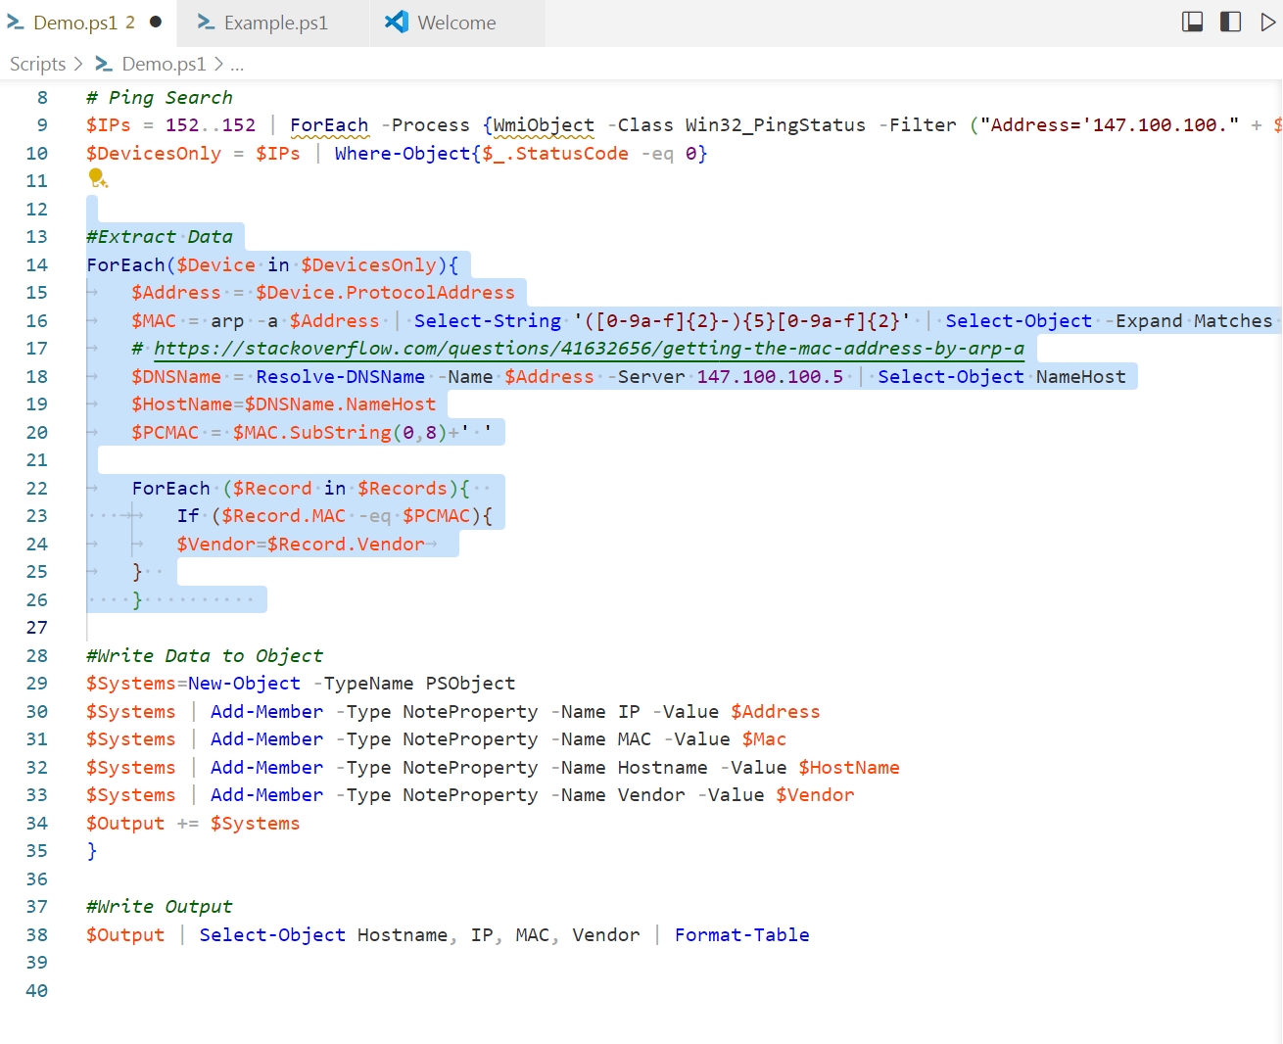The image size is (1283, 1044).
Task: Click the underlined WmiObject warning on line 9
Action: 542,125
